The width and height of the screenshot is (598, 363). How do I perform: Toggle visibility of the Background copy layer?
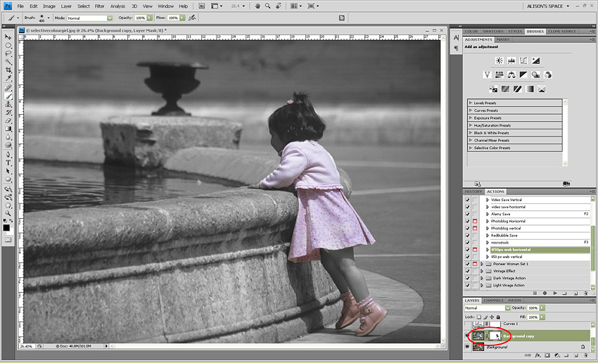[467, 336]
